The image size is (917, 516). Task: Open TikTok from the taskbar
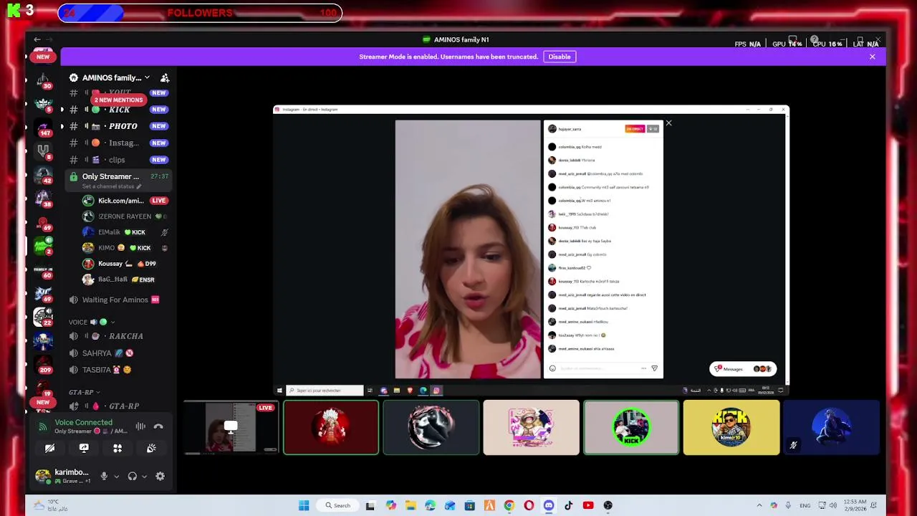pos(569,505)
